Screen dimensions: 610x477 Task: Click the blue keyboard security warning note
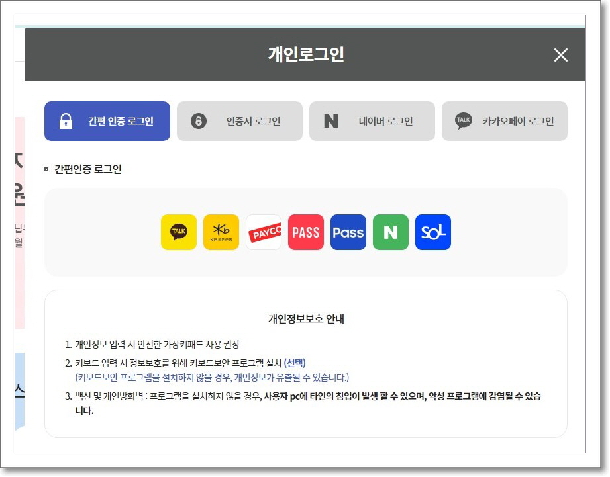pyautogui.click(x=212, y=377)
